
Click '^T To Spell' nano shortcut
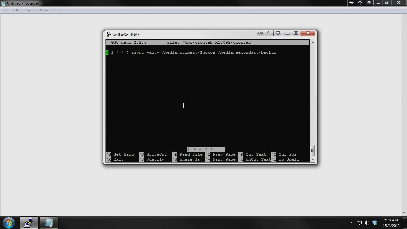pos(285,159)
